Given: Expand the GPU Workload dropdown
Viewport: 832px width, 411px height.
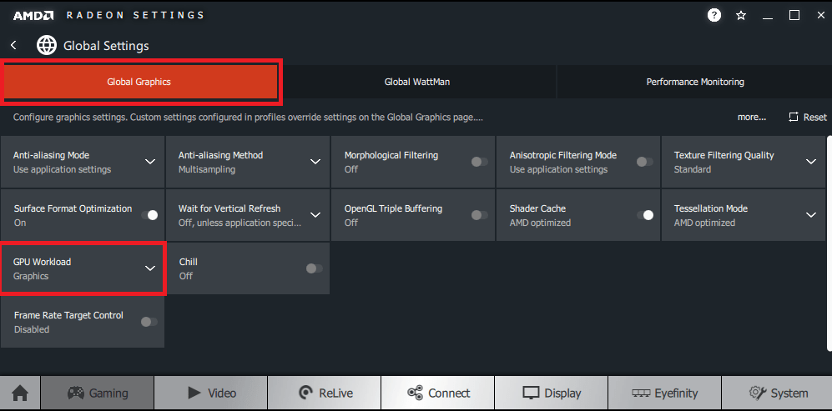Looking at the screenshot, I should [150, 268].
